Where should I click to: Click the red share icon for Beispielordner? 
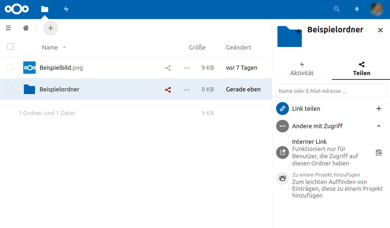point(168,90)
